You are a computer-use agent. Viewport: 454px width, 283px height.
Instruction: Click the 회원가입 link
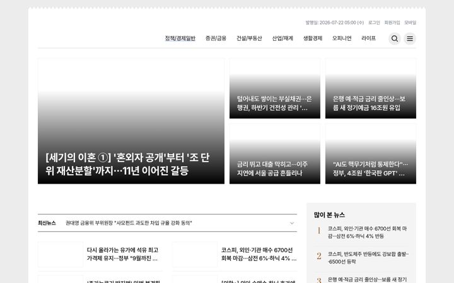click(x=392, y=23)
